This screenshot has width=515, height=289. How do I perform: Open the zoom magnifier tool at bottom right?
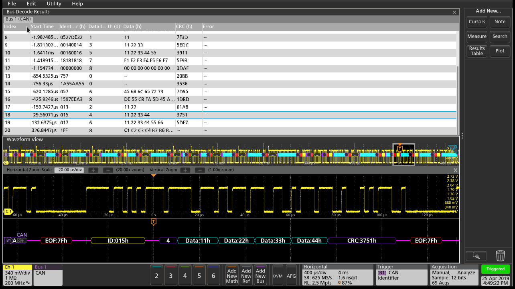(476, 256)
